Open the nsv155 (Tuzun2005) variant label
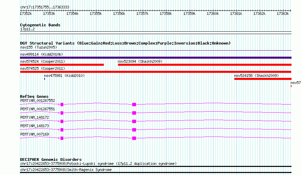This screenshot has width=301, height=175. [x=39, y=47]
